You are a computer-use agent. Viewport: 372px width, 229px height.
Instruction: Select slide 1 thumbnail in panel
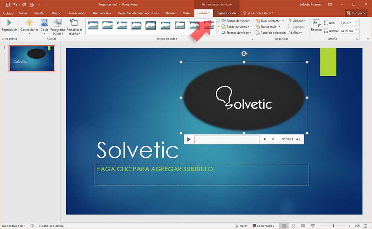[32, 59]
